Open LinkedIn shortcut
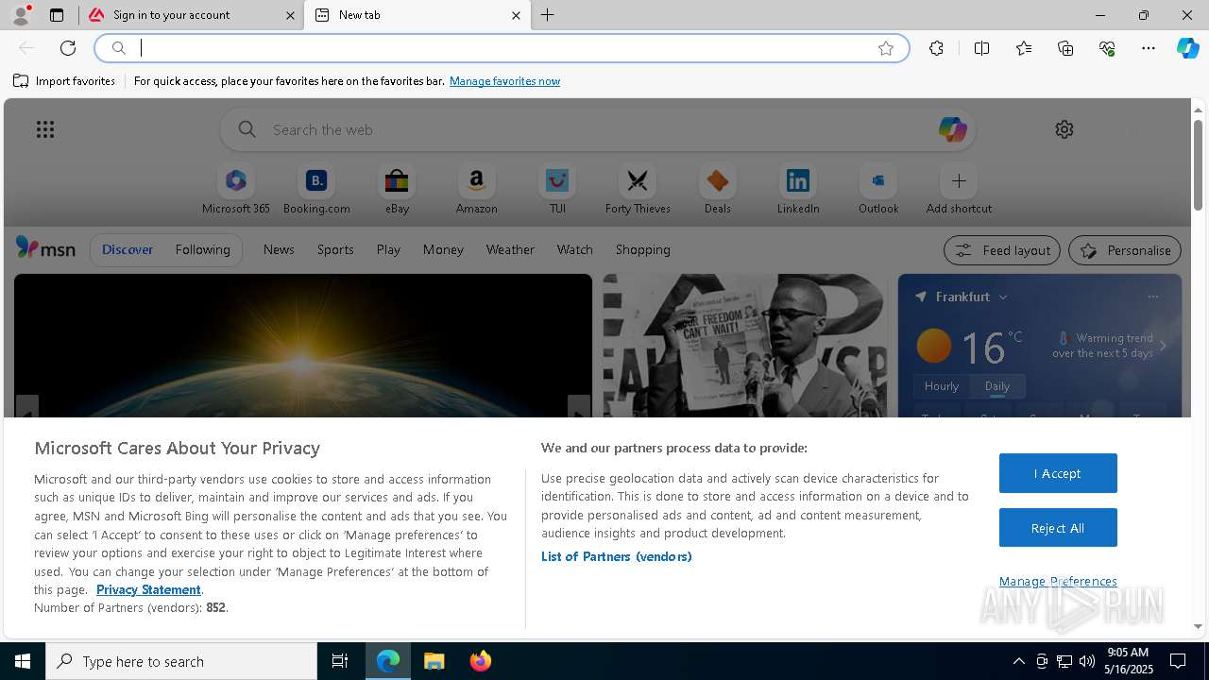The height and width of the screenshot is (680, 1209). [x=798, y=190]
